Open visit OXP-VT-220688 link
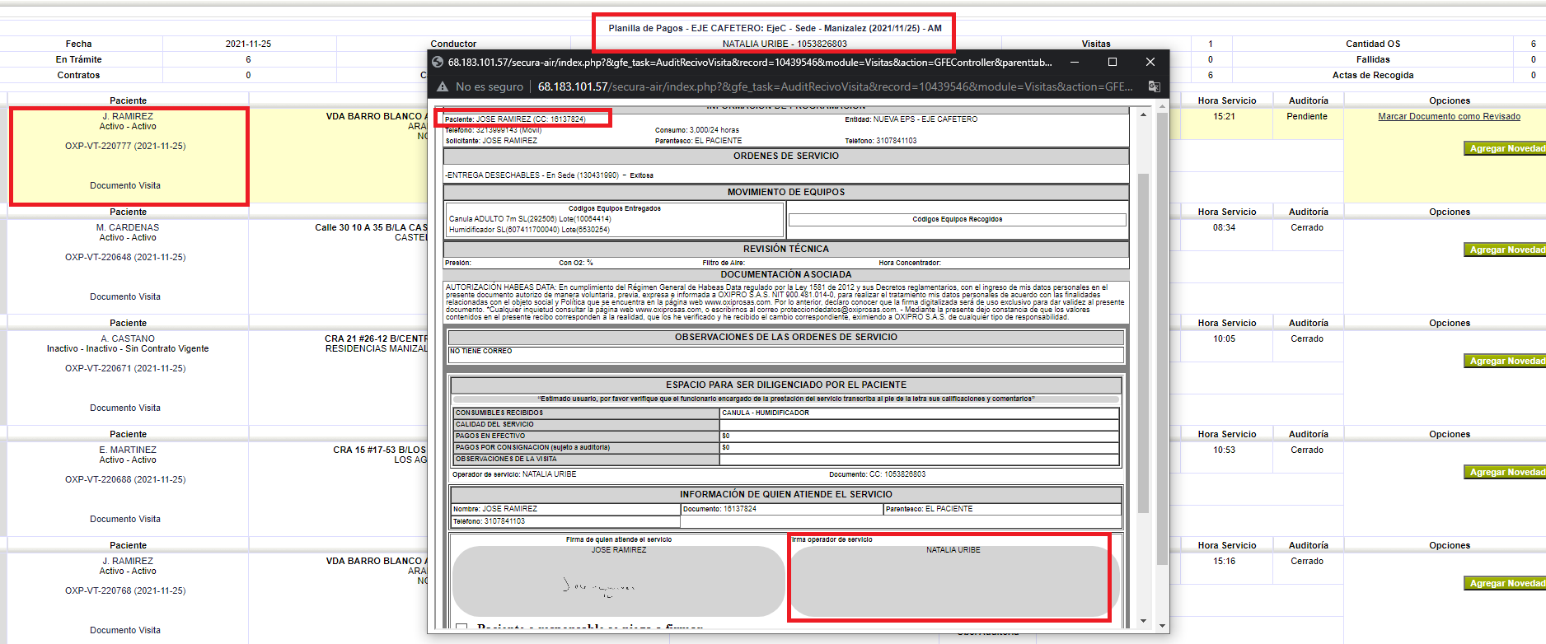The width and height of the screenshot is (1546, 644). (x=125, y=479)
